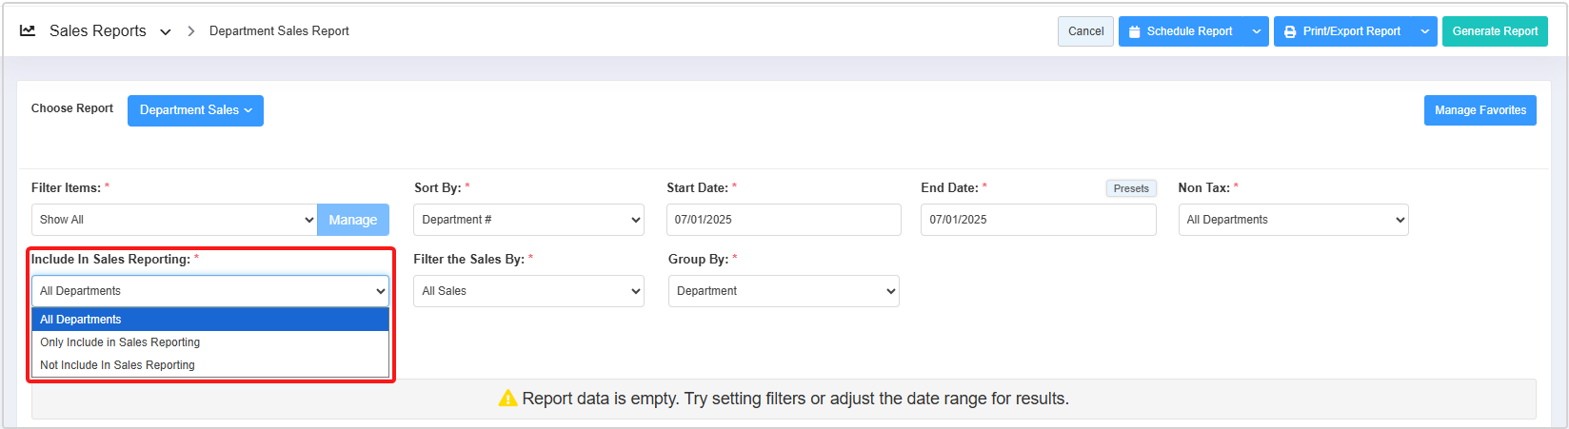Open the Sort By Department # dropdown
The width and height of the screenshot is (1569, 429).
coord(528,220)
